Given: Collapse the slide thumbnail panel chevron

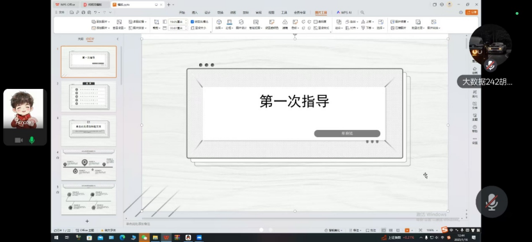Looking at the screenshot, I should click(118, 39).
